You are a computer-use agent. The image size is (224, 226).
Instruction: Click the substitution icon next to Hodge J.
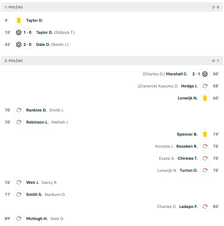(205, 86)
